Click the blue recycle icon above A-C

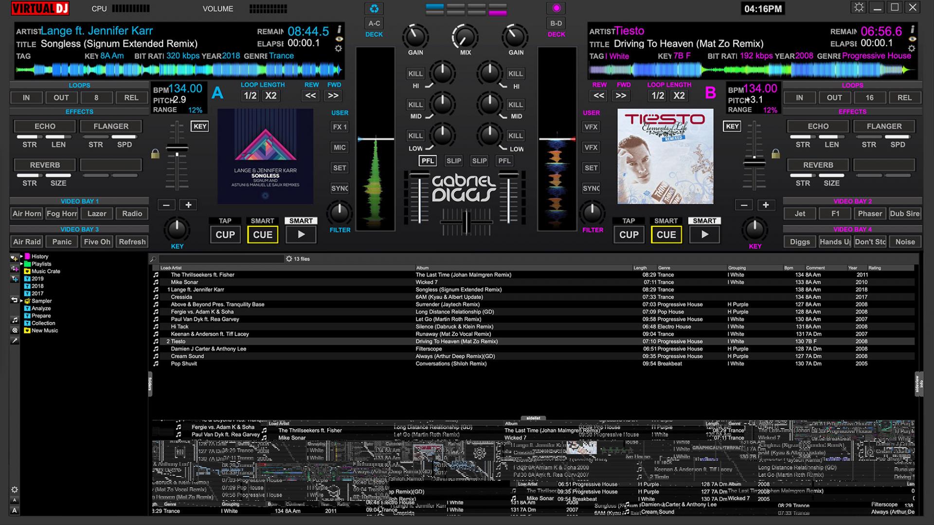coord(374,8)
